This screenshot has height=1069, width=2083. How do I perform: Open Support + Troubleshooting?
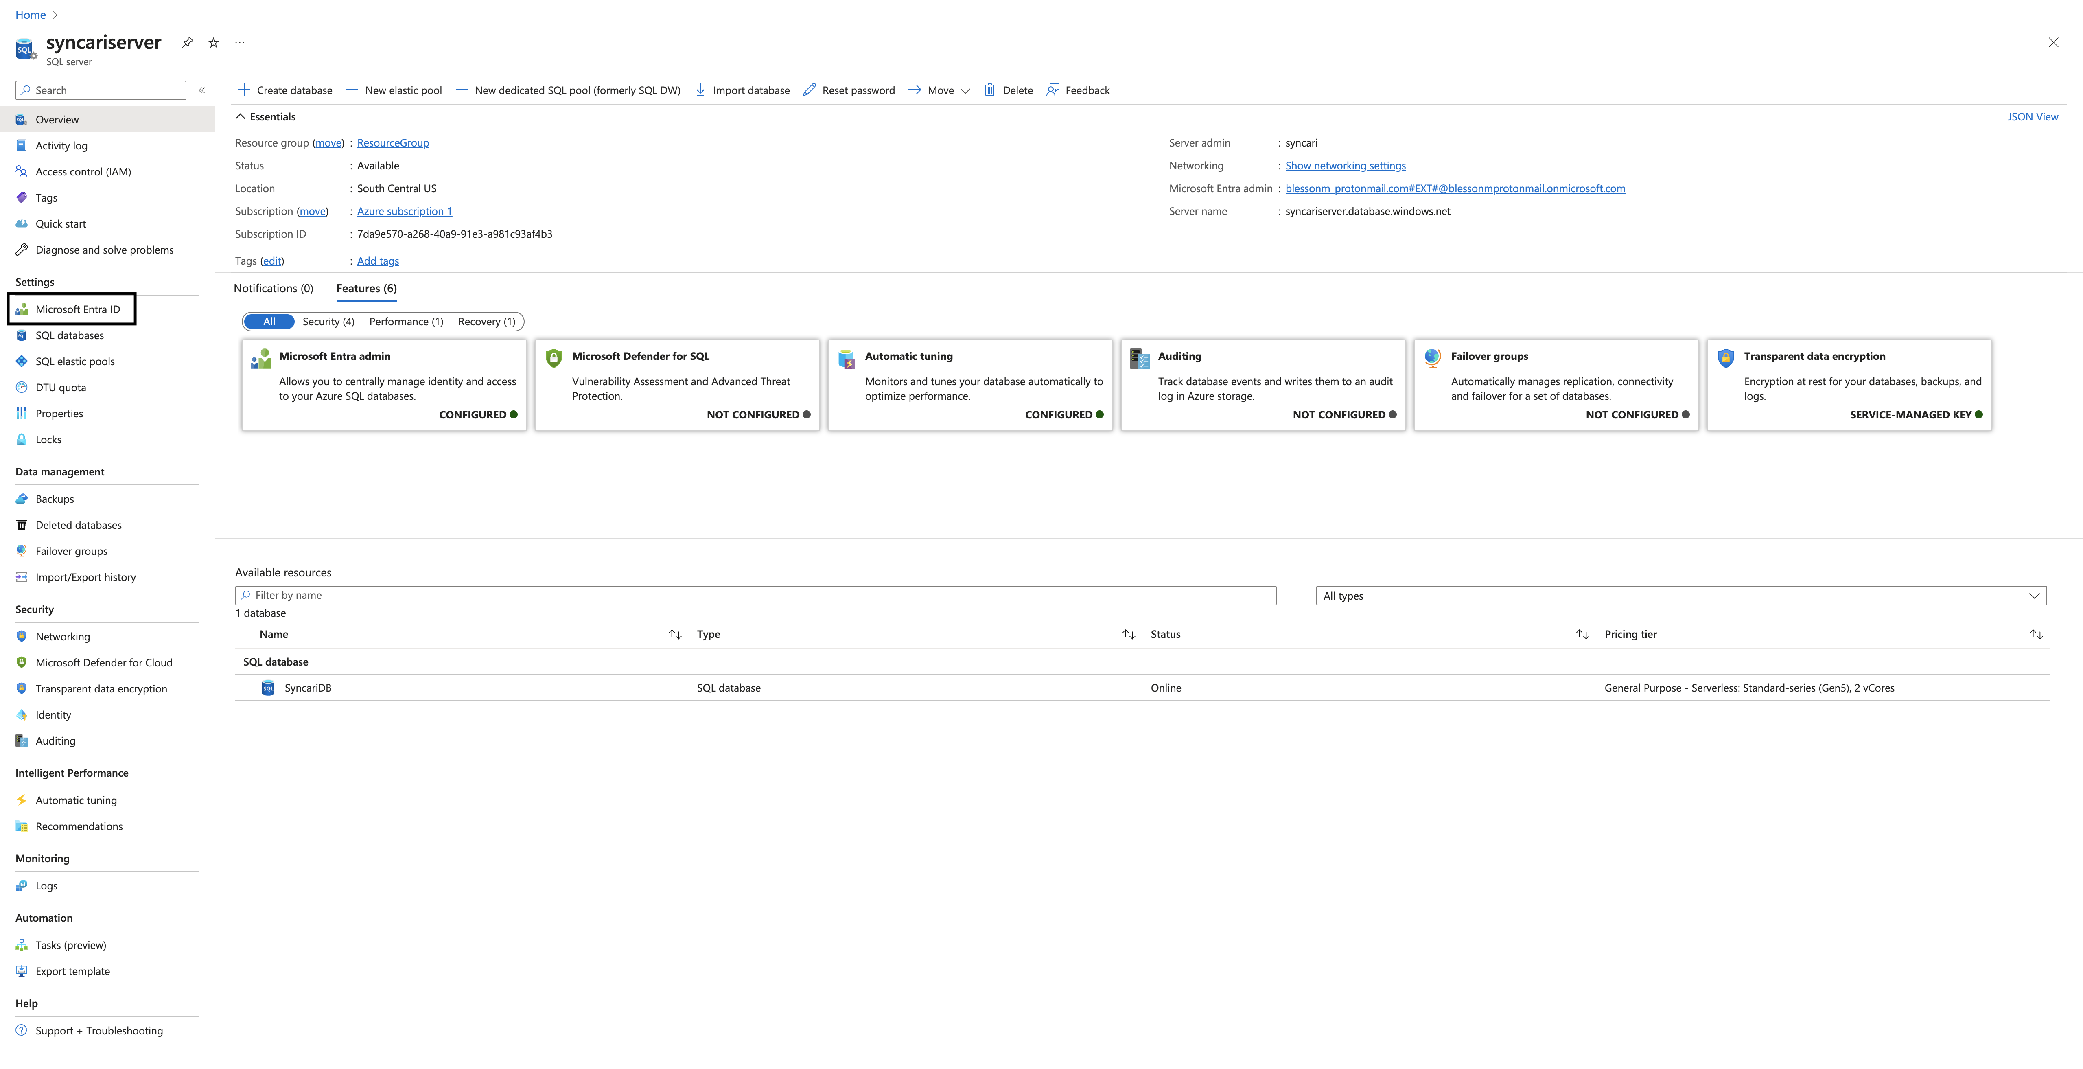pos(98,1031)
